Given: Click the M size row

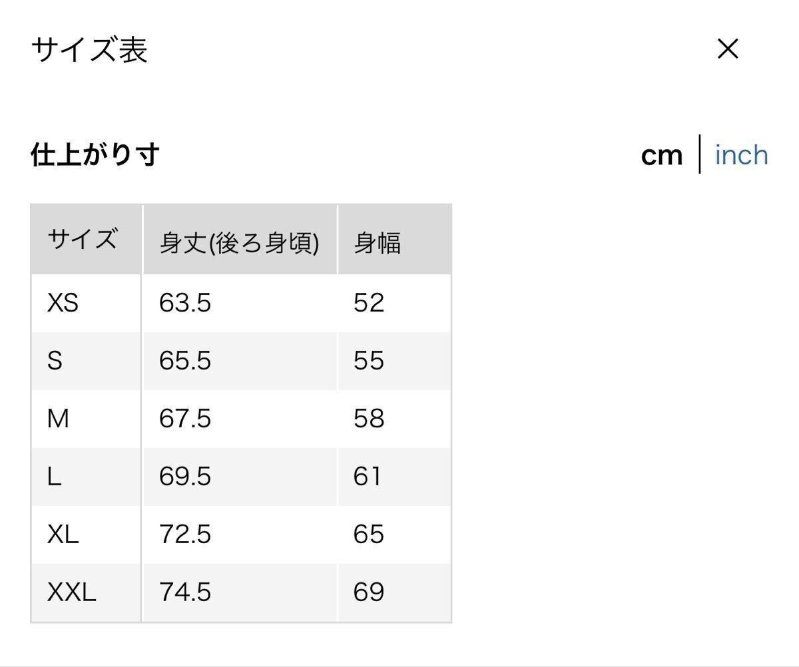Looking at the screenshot, I should 61,419.
